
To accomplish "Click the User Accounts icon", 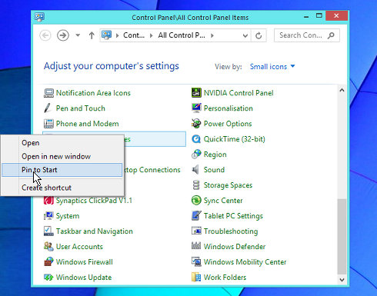I will pyautogui.click(x=48, y=247).
